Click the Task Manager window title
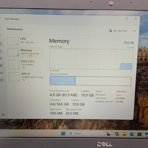 click(12, 19)
